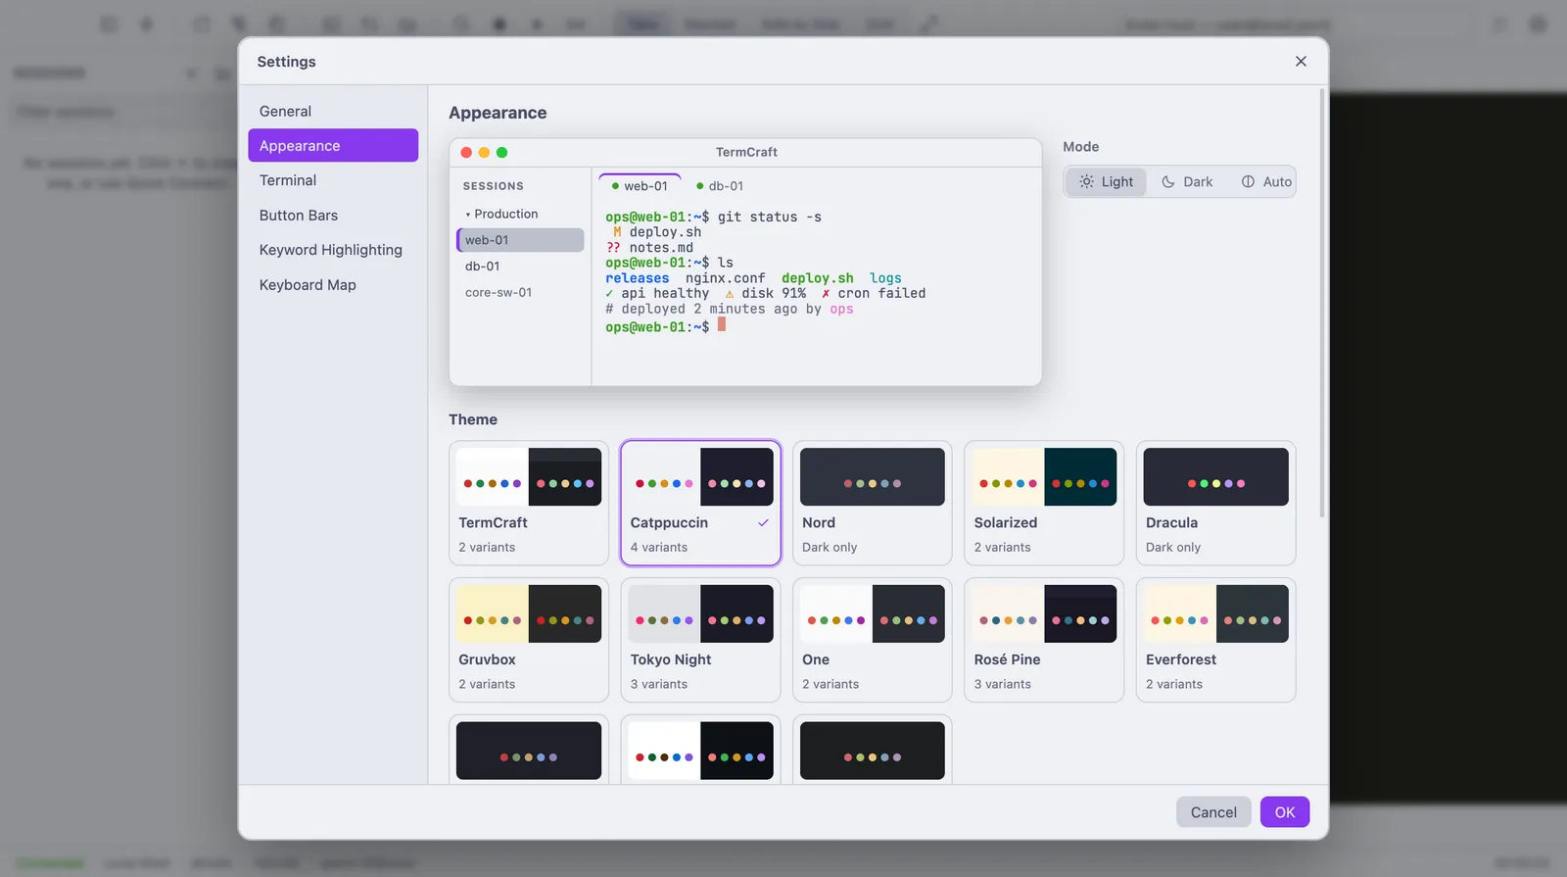The height and width of the screenshot is (877, 1567).
Task: Click the Cancel button
Action: pyautogui.click(x=1213, y=812)
